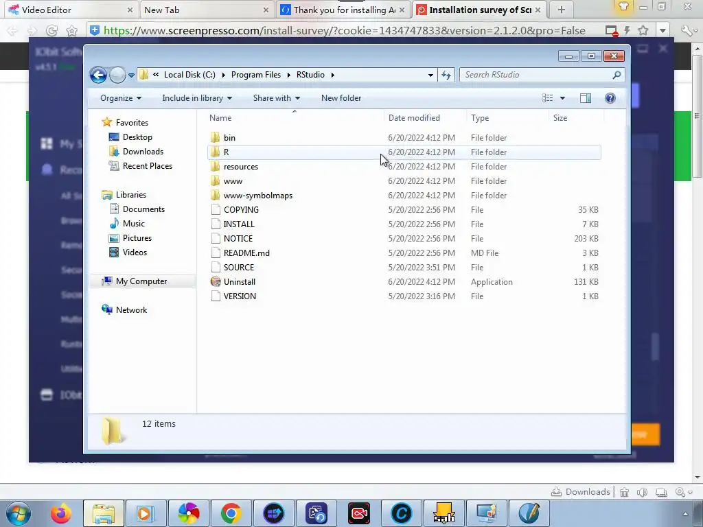Screen dimensions: 703x527
Task: Click the Explorer back arrow button
Action: point(98,75)
